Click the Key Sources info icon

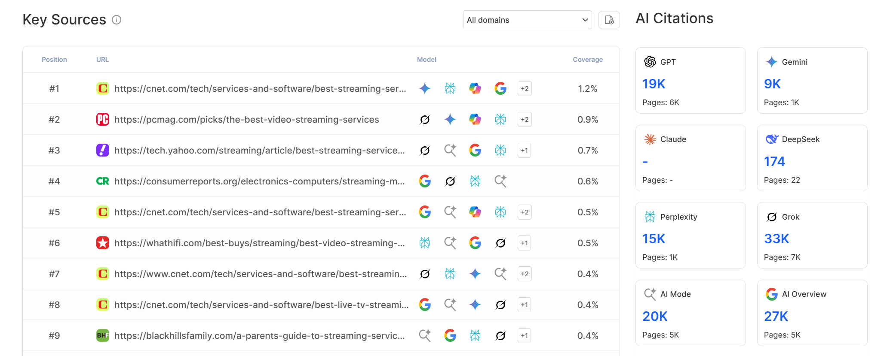pyautogui.click(x=117, y=20)
